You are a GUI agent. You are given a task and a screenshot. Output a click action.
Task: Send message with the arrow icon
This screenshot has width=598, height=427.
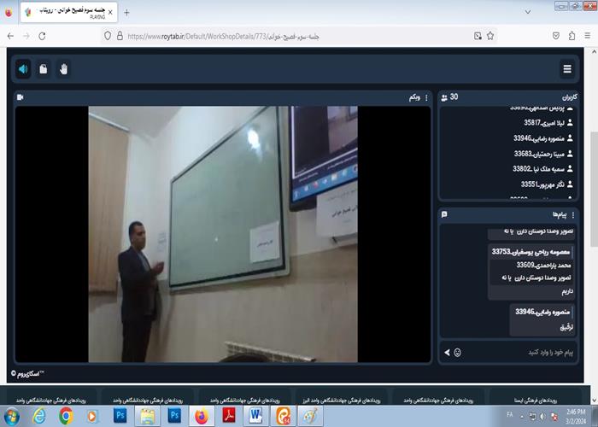click(447, 352)
